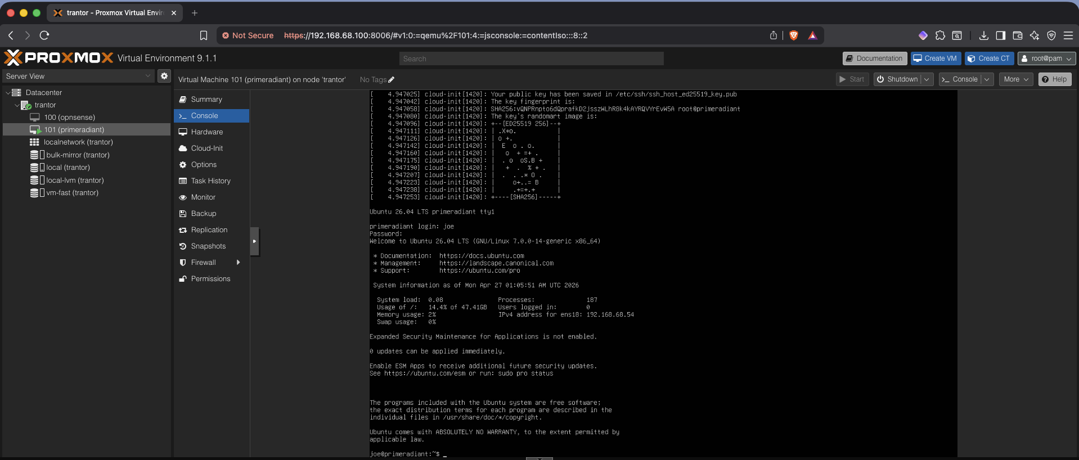This screenshot has width=1079, height=460.
Task: Open the Brave Rewards triangle icon
Action: pyautogui.click(x=812, y=35)
